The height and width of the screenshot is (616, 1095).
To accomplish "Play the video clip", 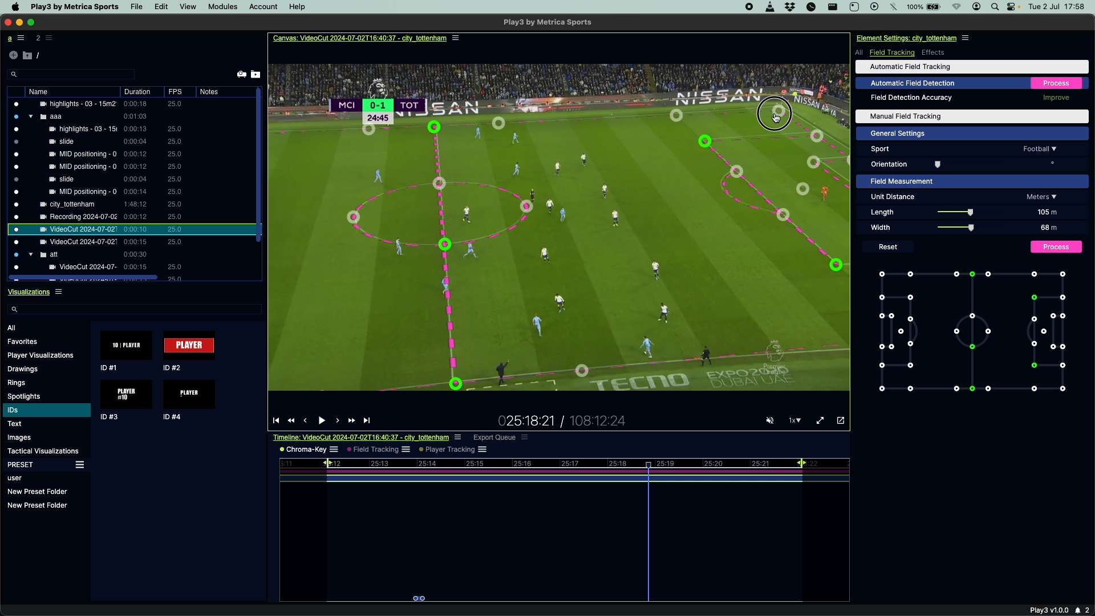I will [x=322, y=420].
